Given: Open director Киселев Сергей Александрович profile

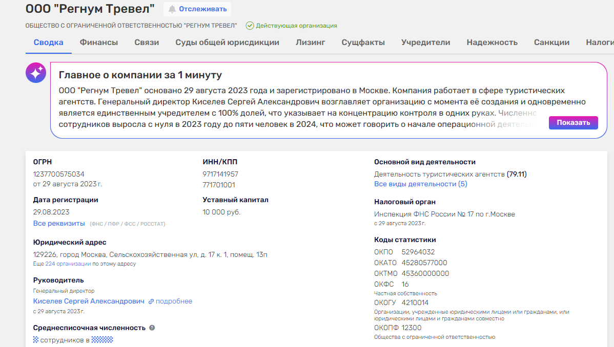Looking at the screenshot, I should coord(89,301).
